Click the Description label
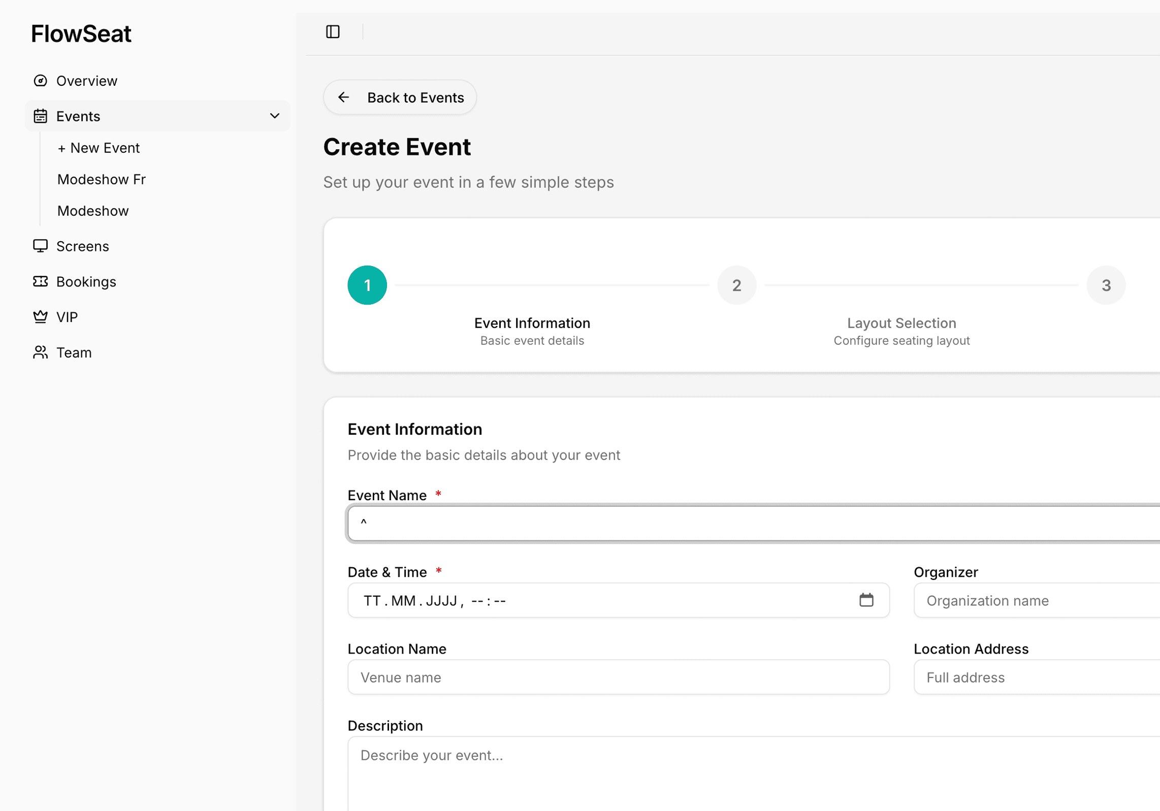1160x811 pixels. (x=384, y=725)
